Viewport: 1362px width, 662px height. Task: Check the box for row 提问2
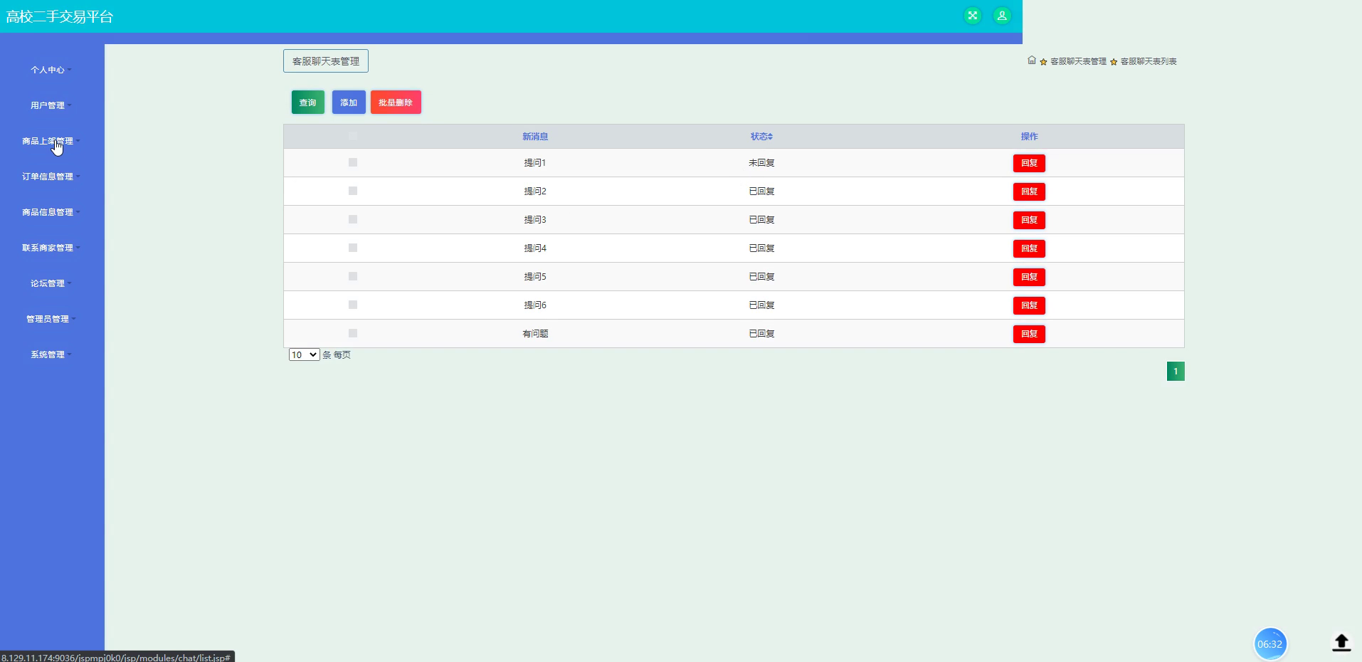(x=353, y=191)
